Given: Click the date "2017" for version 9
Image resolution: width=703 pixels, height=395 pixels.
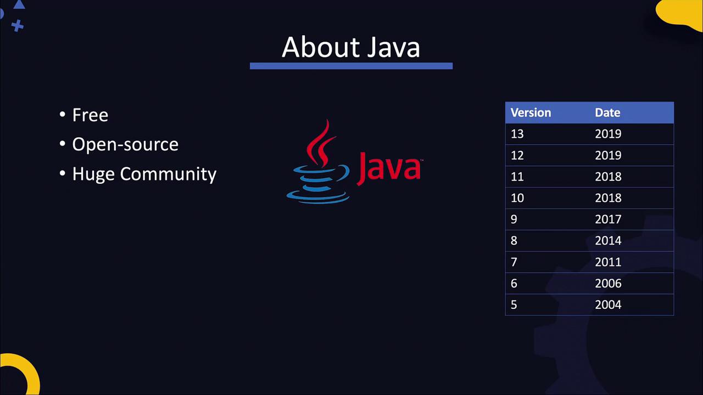Looking at the screenshot, I should (608, 219).
